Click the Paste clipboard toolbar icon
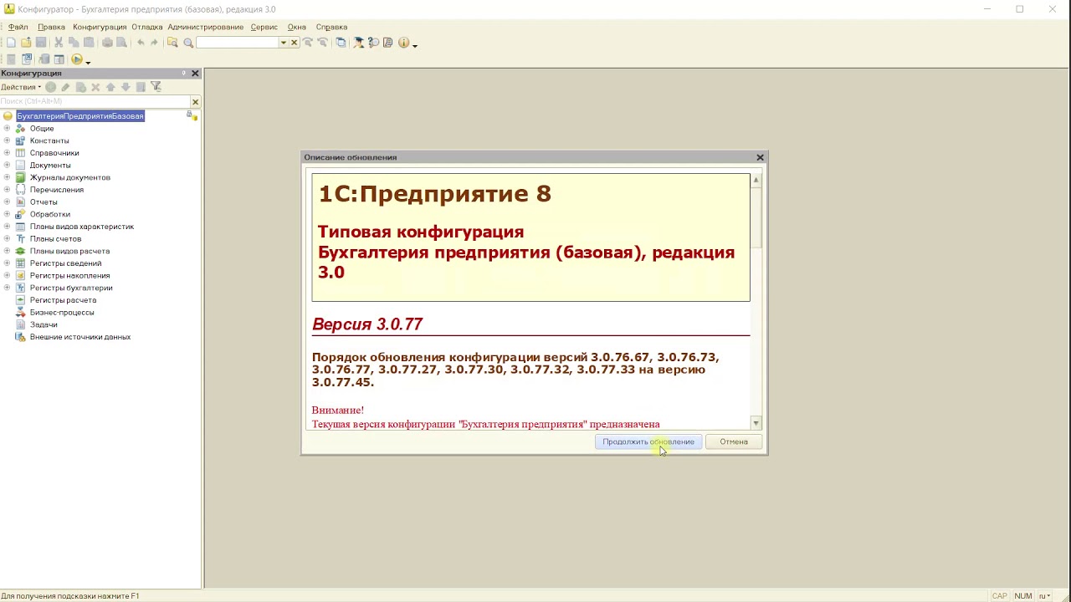Image resolution: width=1071 pixels, height=602 pixels. click(x=88, y=43)
